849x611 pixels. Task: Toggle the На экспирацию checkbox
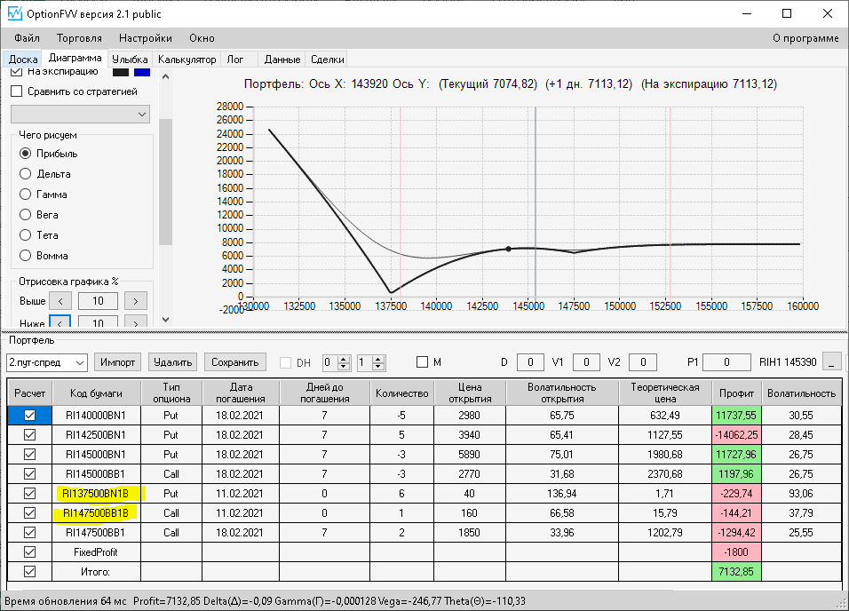[17, 72]
